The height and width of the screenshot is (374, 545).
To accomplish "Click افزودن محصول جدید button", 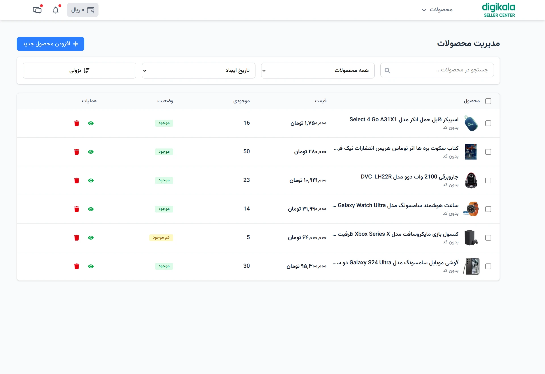I will pyautogui.click(x=51, y=44).
